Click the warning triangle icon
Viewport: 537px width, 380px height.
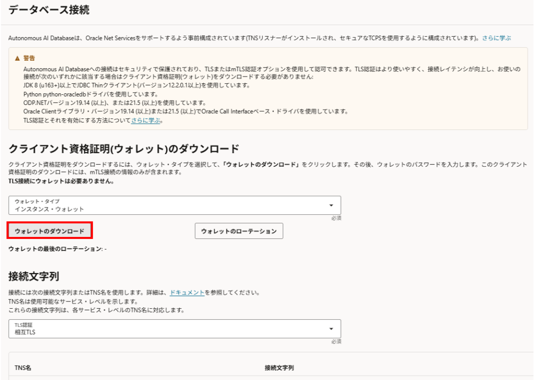click(17, 58)
